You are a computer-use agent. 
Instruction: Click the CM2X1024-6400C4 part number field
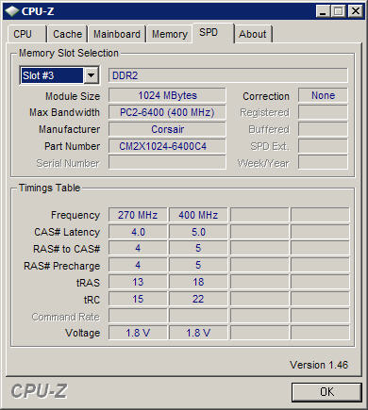(x=167, y=146)
